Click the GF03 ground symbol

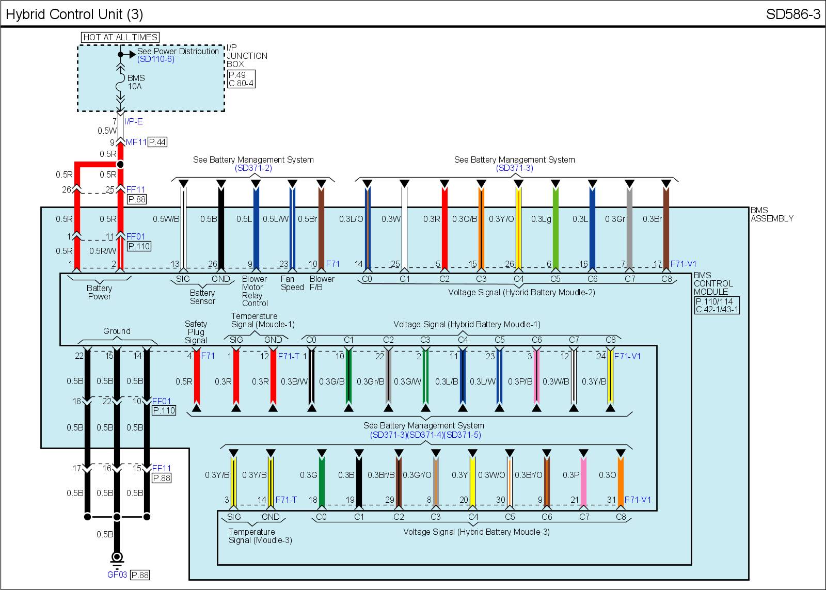coord(117,557)
